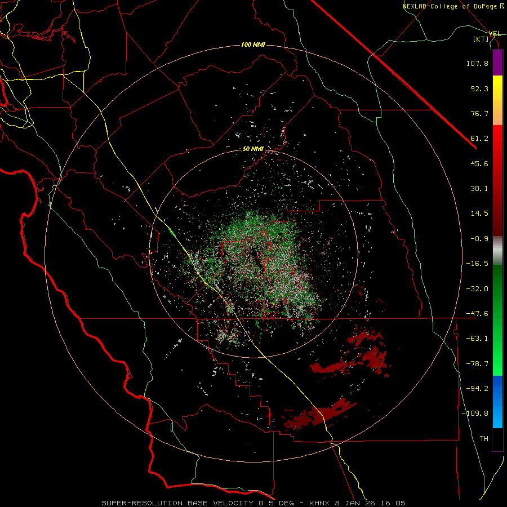This screenshot has width=507, height=507.
Task: Click the NEXLAB-College of DuPage watermark text
Action: tap(453, 6)
